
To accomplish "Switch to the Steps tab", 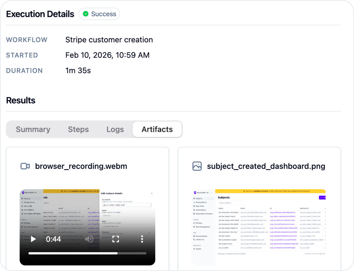I will (x=78, y=129).
